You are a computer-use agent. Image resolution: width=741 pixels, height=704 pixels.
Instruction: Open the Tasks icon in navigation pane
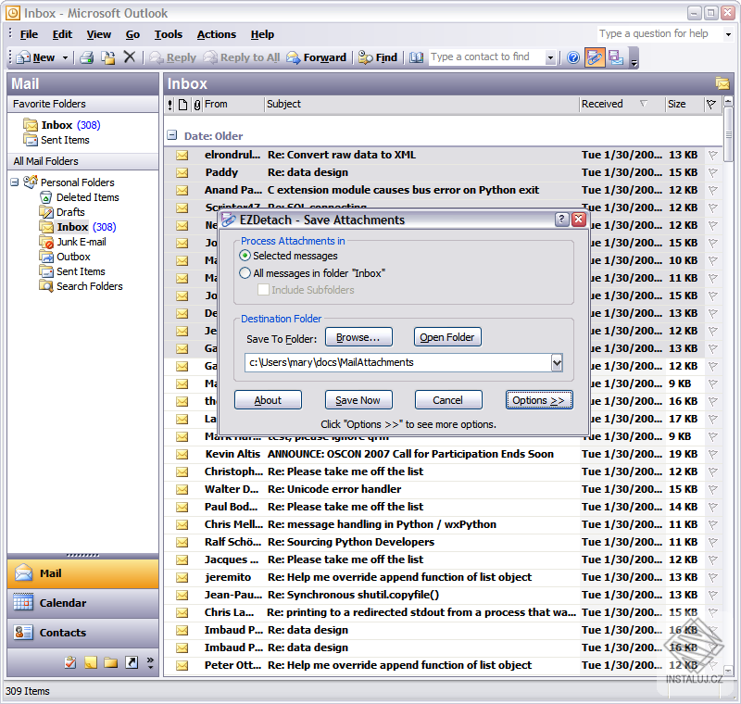pyautogui.click(x=70, y=662)
